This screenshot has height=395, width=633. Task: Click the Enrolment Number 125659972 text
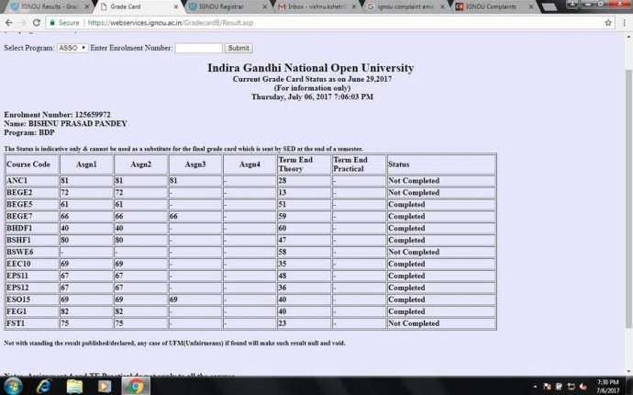[57, 115]
